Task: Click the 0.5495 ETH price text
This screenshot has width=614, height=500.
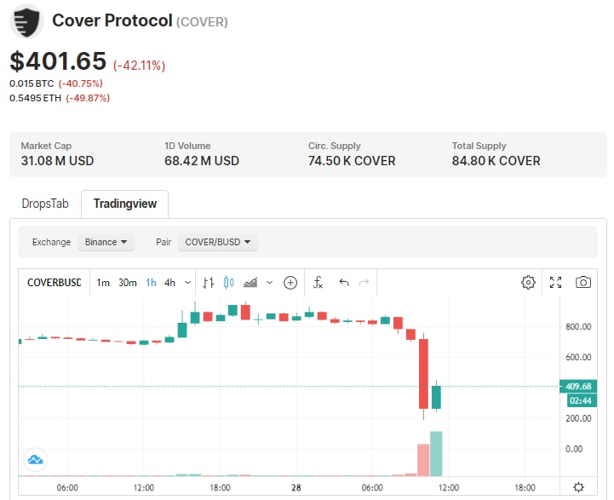Action: (35, 98)
